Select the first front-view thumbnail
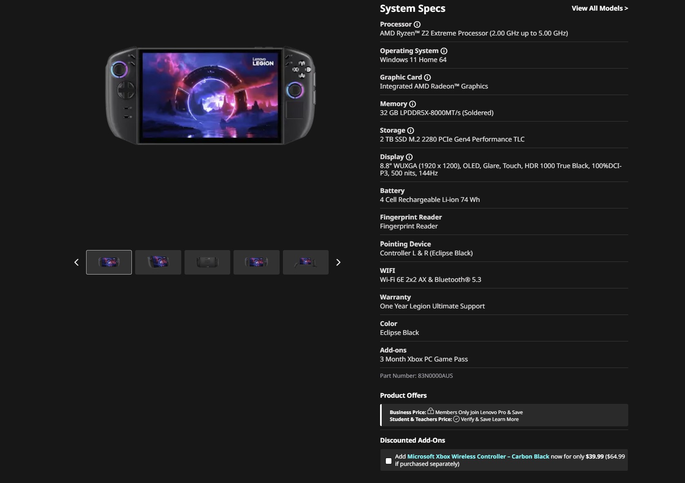The height and width of the screenshot is (483, 685). coord(109,262)
